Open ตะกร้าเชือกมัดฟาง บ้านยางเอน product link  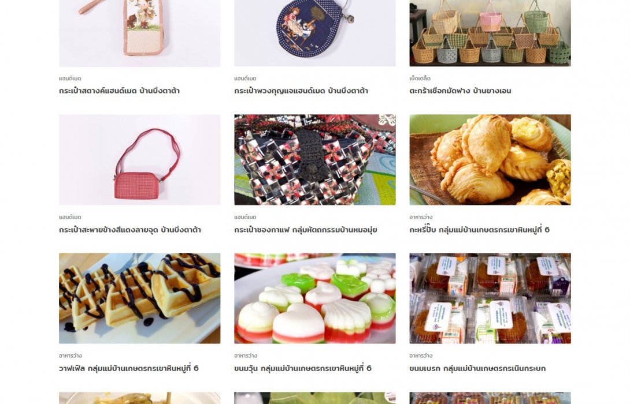tap(460, 91)
